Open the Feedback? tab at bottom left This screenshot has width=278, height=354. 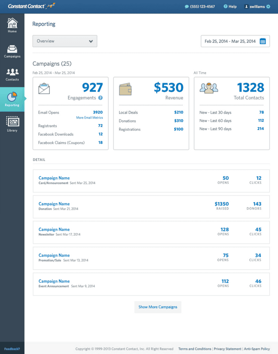[x=11, y=348]
